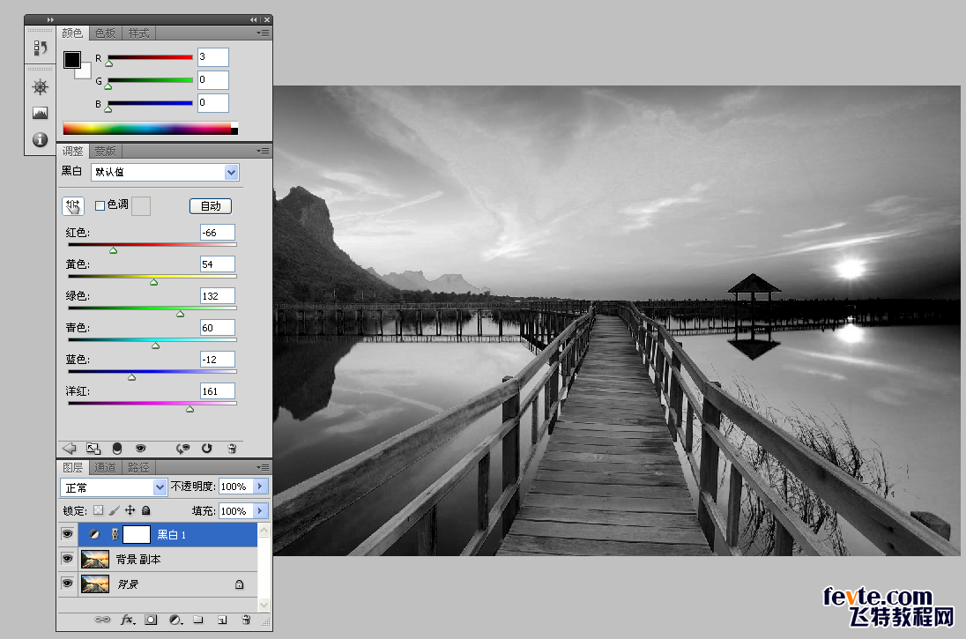Open the History panel icon

tap(40, 48)
